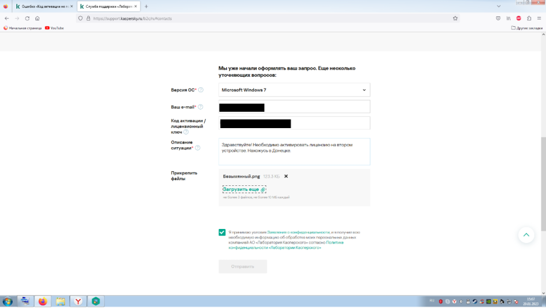Click the Описание ситуации text area

pyautogui.click(x=294, y=152)
